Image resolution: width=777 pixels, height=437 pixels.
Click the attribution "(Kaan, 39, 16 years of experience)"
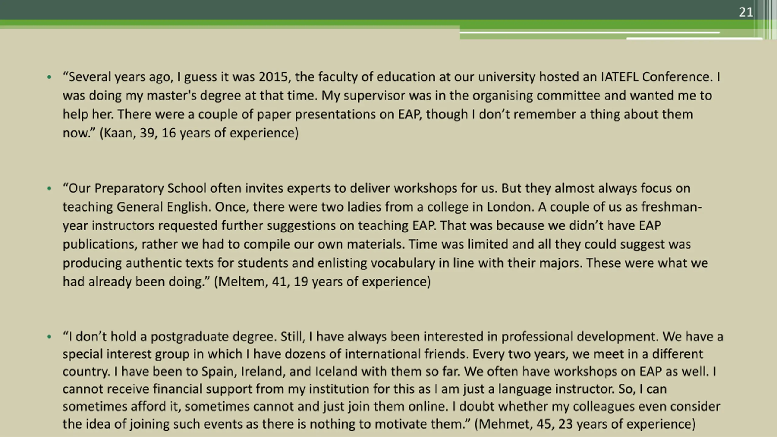(x=199, y=133)
